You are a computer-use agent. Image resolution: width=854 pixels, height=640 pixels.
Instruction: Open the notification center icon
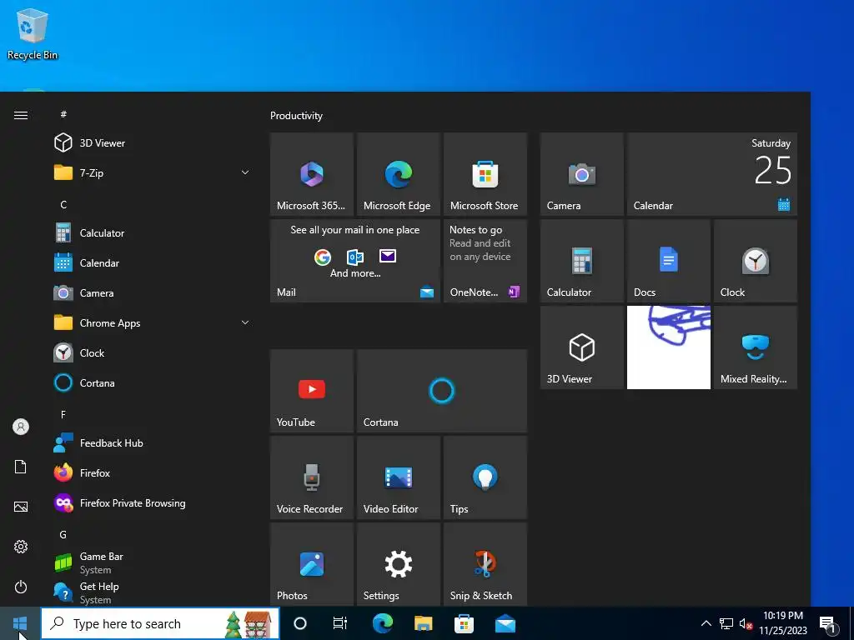coord(828,623)
